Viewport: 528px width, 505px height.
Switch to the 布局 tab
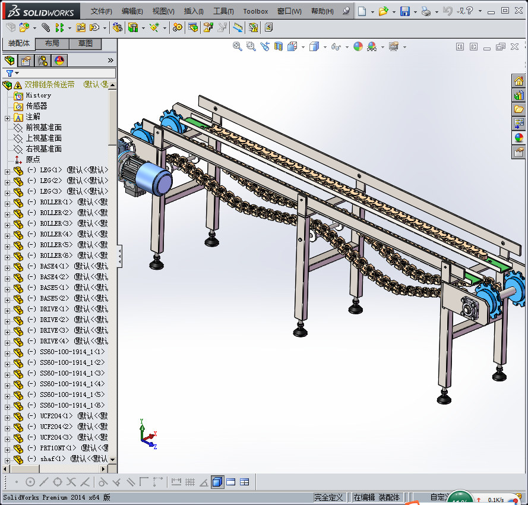point(52,43)
